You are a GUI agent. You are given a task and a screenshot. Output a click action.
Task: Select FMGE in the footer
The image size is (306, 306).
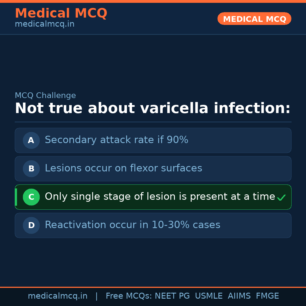click(267, 296)
